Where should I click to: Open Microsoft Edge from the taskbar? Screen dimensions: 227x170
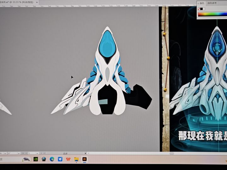52,159
